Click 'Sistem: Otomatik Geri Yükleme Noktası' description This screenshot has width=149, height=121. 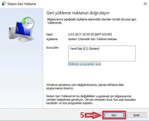click(x=92, y=39)
